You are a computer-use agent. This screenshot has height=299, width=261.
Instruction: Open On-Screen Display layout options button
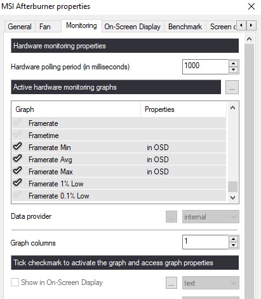[171, 282]
